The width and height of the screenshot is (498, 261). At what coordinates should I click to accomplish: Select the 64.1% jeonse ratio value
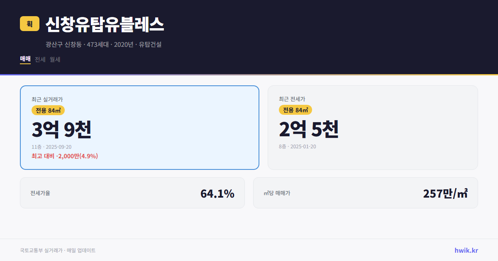point(217,193)
